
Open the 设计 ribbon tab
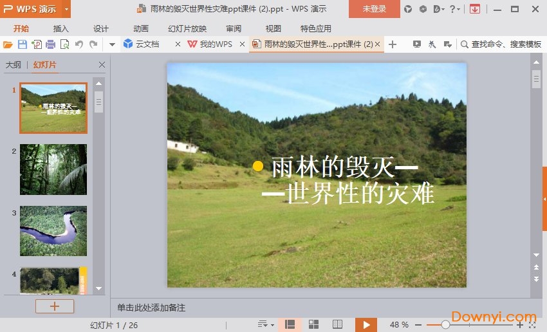pos(101,28)
